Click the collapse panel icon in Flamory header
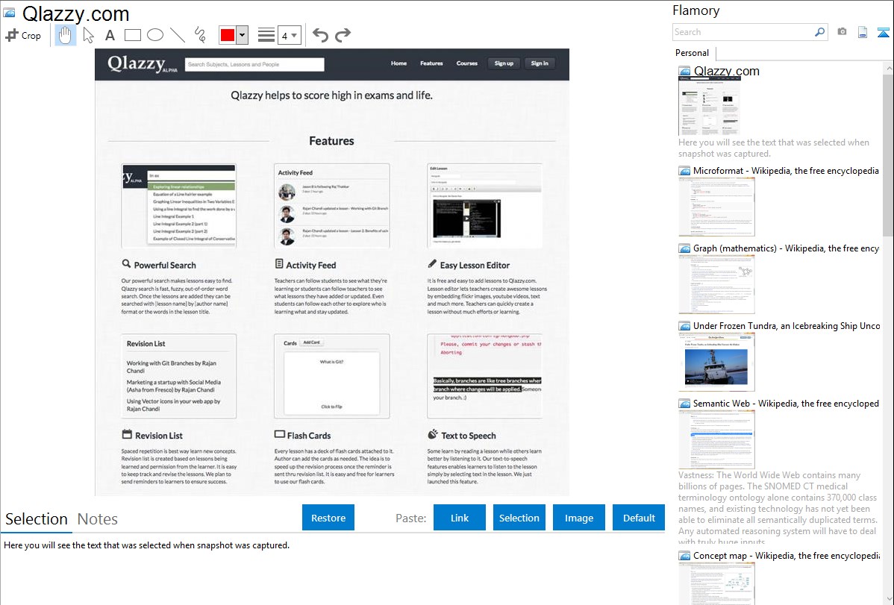 click(883, 32)
